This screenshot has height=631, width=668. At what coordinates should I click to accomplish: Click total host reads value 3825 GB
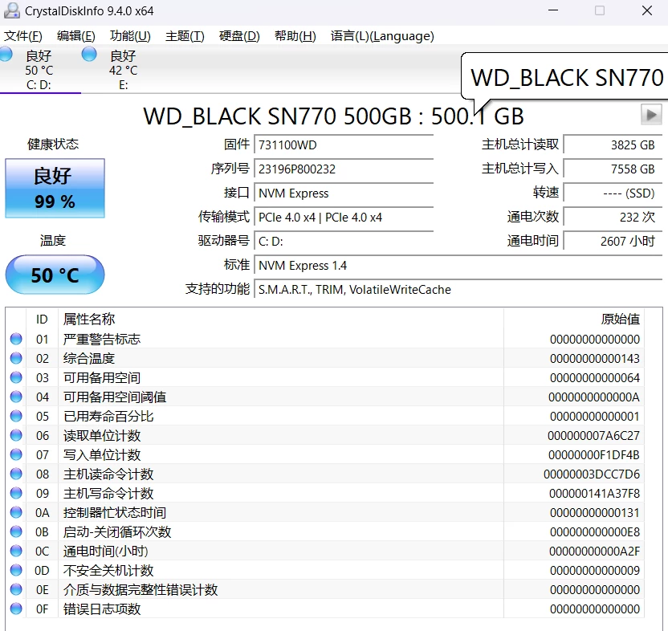(x=613, y=145)
